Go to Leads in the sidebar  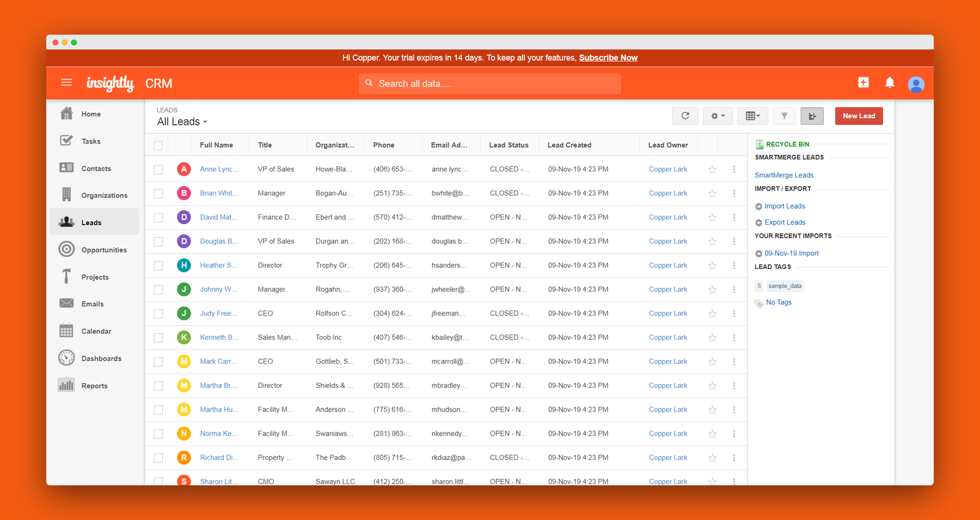coord(94,222)
